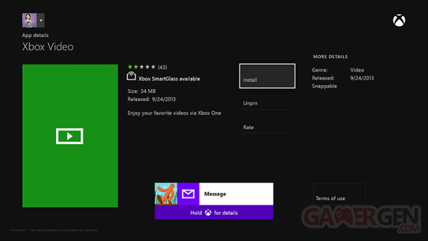Screen dimensions: 428x241
Task: Click 'Xbox SmartGlass available' text
Action: (169, 79)
